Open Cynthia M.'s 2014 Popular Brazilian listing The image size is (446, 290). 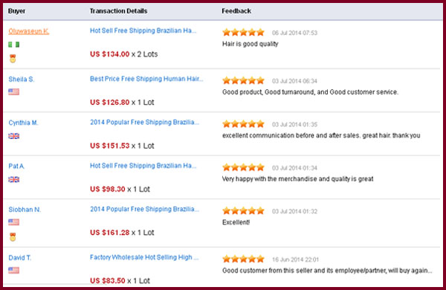(x=144, y=123)
